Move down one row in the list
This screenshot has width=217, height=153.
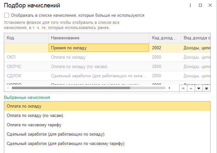(199, 88)
